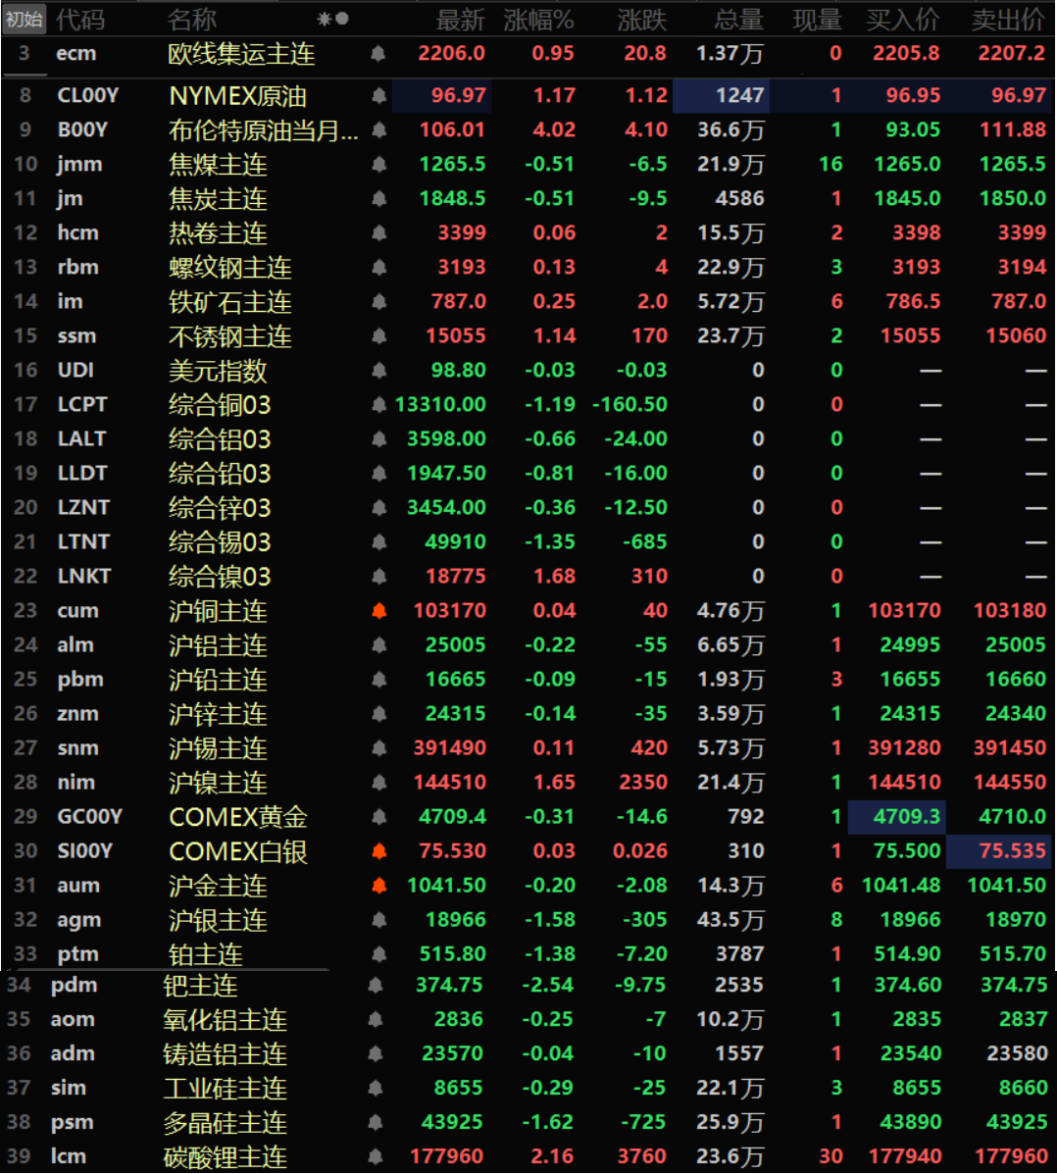Click the bell icon for 碳酸锂主连
The width and height of the screenshot is (1057, 1174).
coord(375,1156)
